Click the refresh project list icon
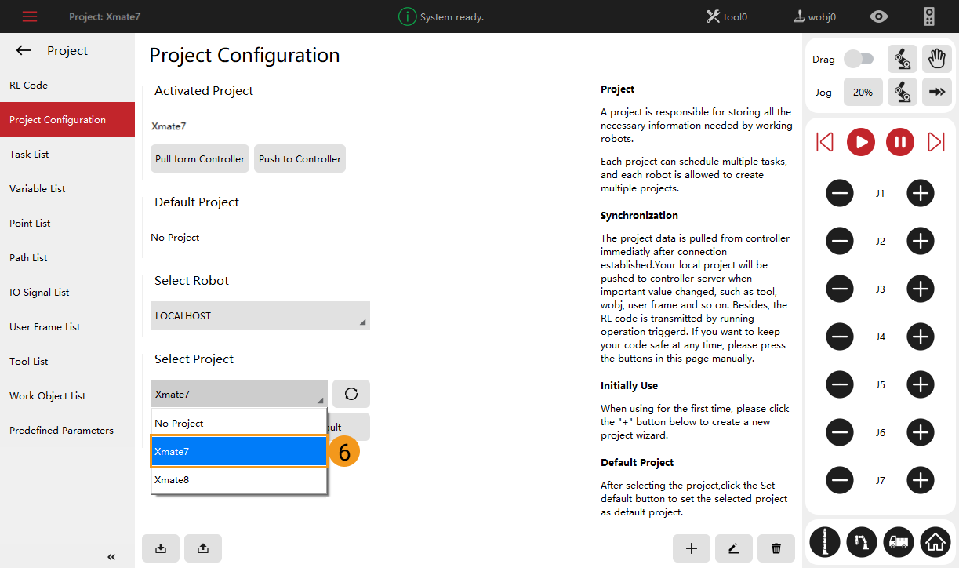Screen dimensions: 959x568 [x=351, y=394]
